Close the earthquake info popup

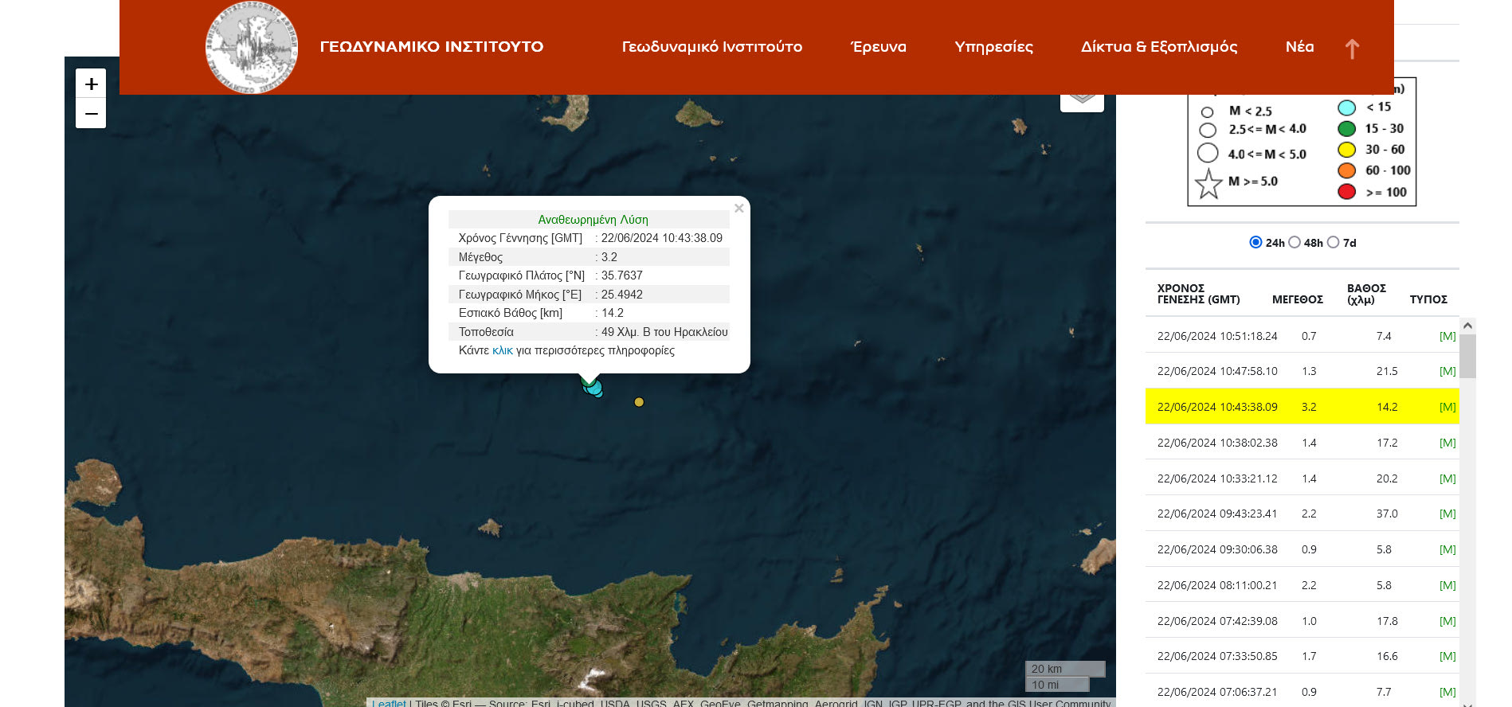point(738,209)
